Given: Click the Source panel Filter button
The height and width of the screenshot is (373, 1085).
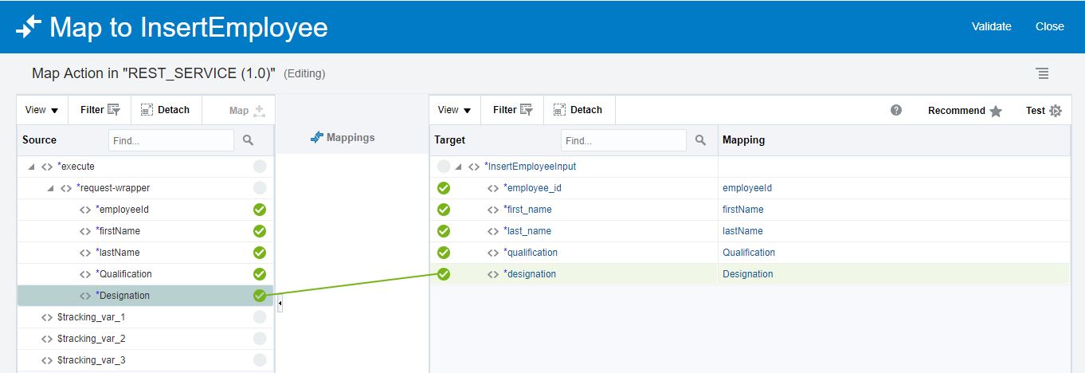Looking at the screenshot, I should 100,110.
